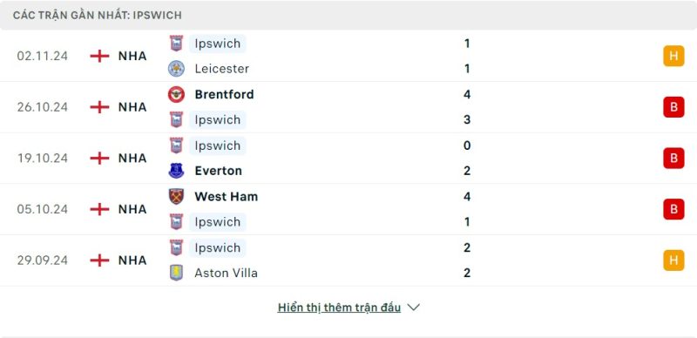
Task: Click the Aston Villa club crest icon
Action: tap(177, 273)
